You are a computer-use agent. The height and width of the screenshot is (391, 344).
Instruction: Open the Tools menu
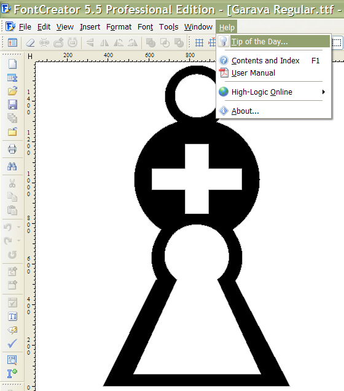coord(169,26)
